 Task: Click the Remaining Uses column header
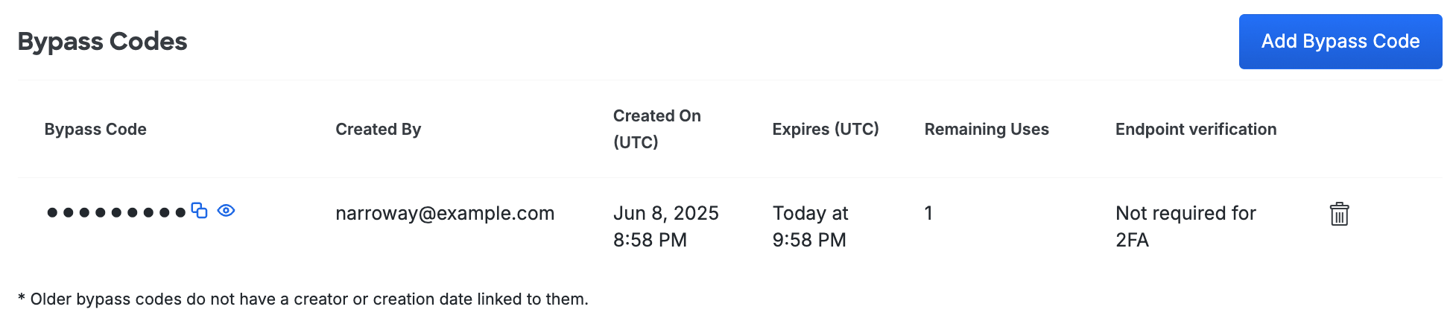click(986, 130)
